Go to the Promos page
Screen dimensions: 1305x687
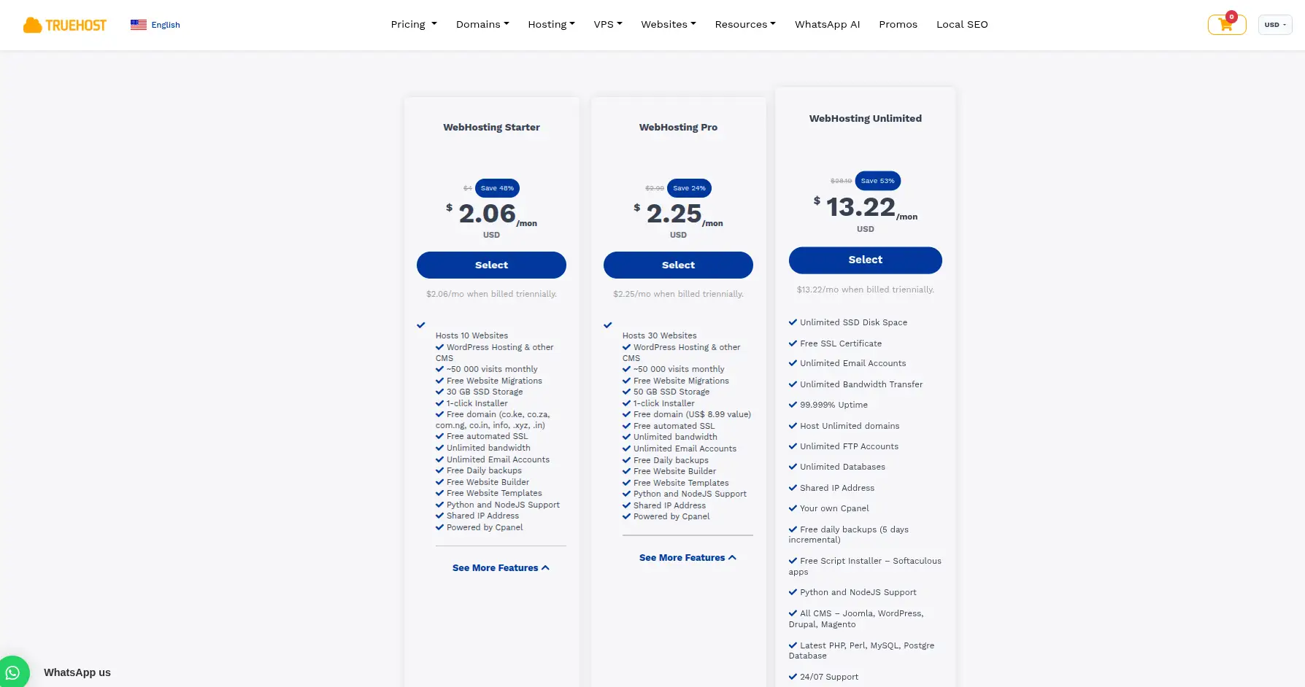898,24
